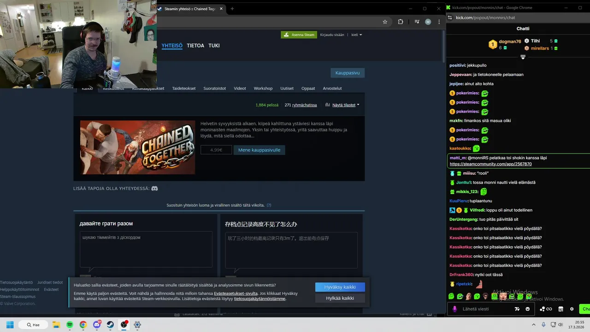Open OBS Studio from the taskbar
This screenshot has width=590, height=332.
click(x=124, y=325)
